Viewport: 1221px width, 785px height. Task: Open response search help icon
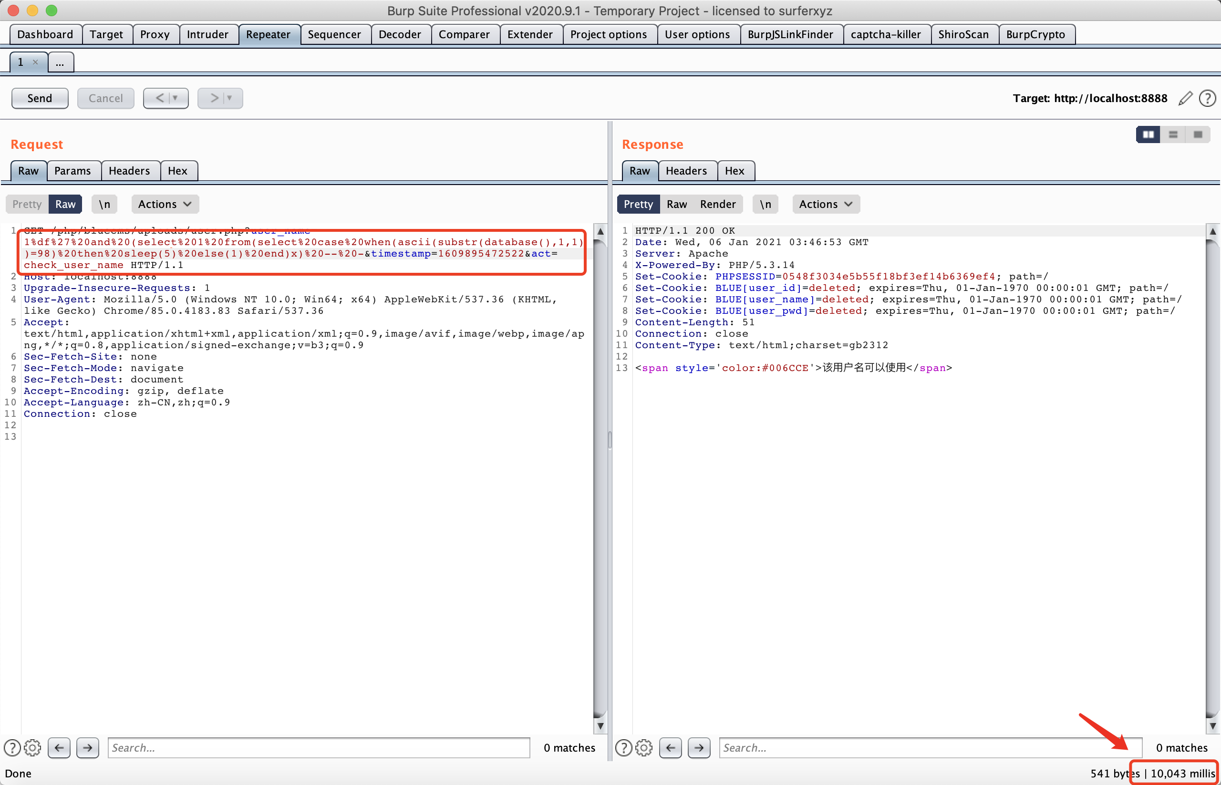pyautogui.click(x=623, y=748)
